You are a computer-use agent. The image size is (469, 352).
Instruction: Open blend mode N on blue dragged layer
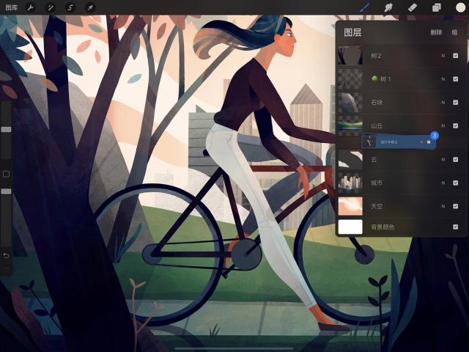[x=421, y=142]
